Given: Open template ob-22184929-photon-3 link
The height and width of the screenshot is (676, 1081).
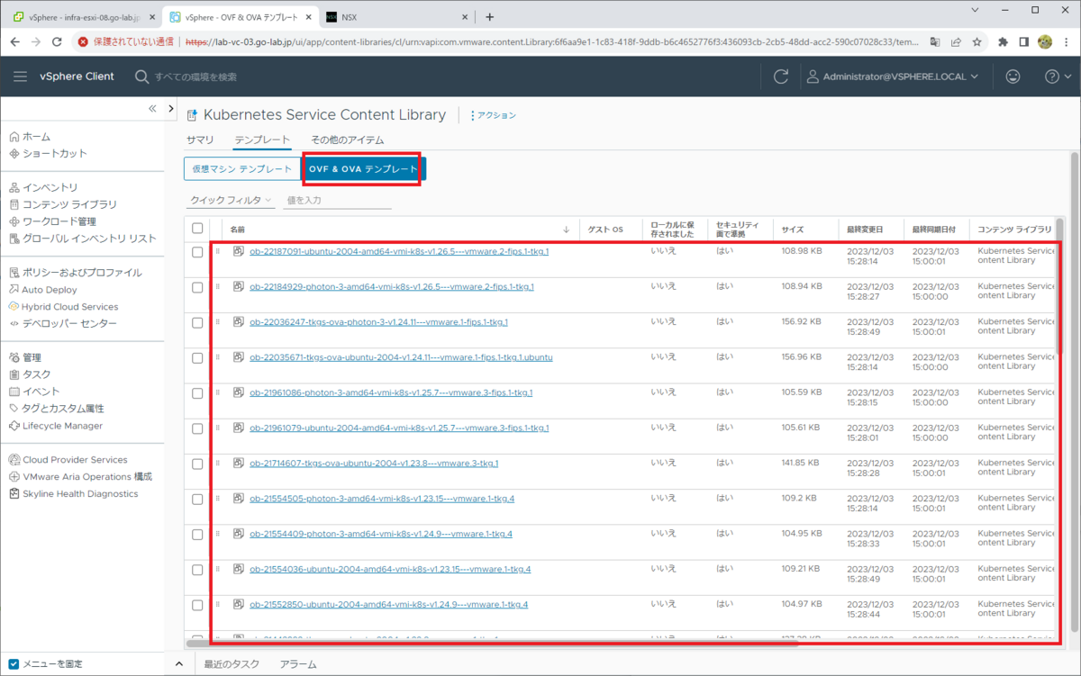Looking at the screenshot, I should point(392,286).
